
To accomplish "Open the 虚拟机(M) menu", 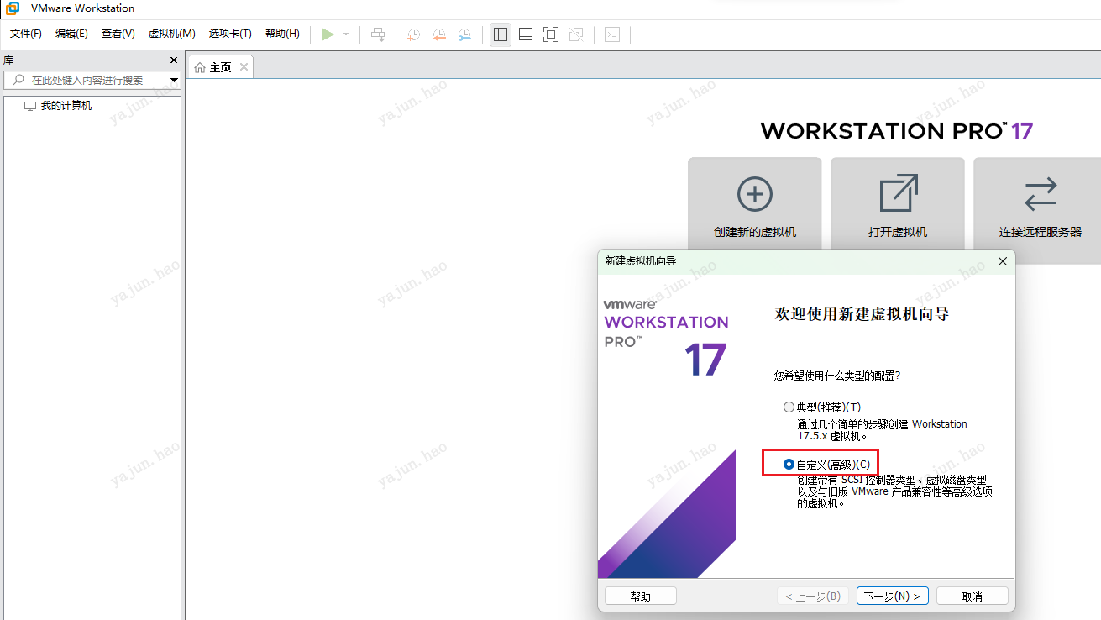I will [x=172, y=34].
